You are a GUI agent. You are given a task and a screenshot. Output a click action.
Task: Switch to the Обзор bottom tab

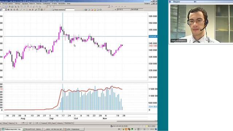pyautogui.click(x=5, y=123)
